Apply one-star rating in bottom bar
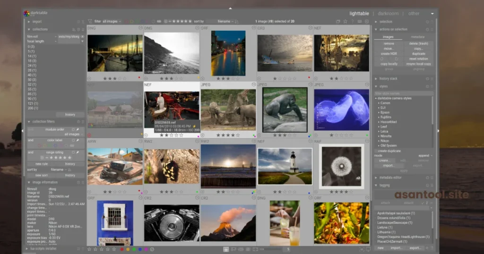The height and width of the screenshot is (254, 484). (89, 249)
